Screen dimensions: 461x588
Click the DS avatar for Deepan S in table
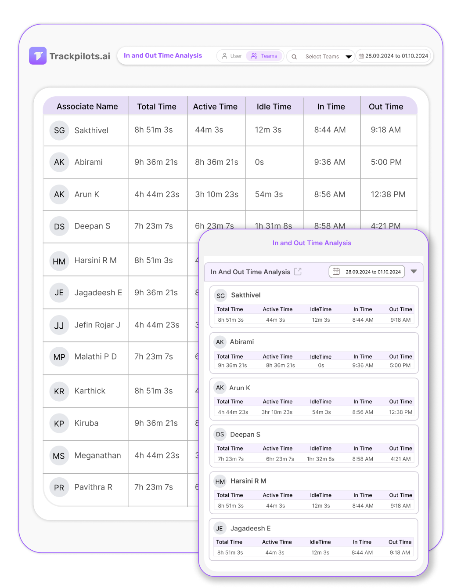(59, 226)
